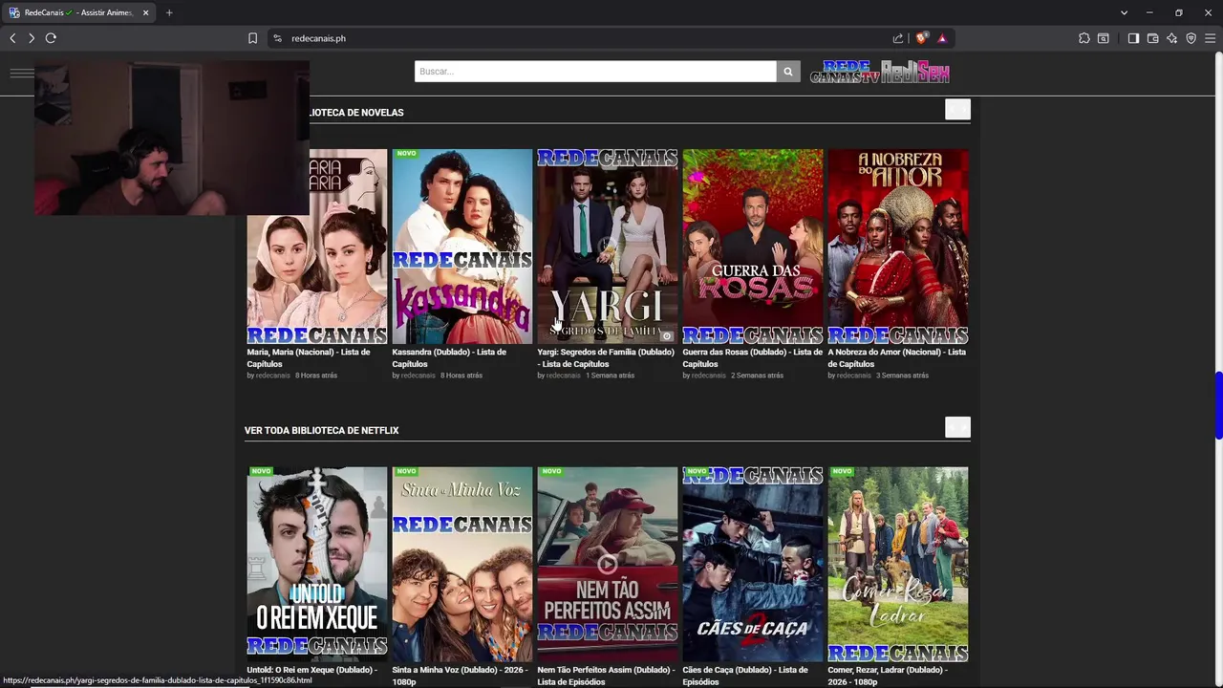Screen dimensions: 1223x688
Task: Open Comer, Rezar, Ladrar poster
Action: [897, 564]
